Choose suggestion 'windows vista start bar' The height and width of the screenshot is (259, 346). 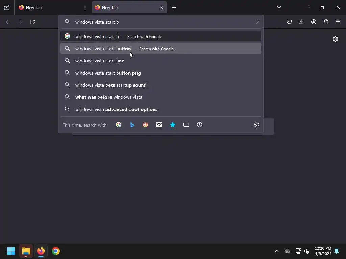tap(160, 61)
